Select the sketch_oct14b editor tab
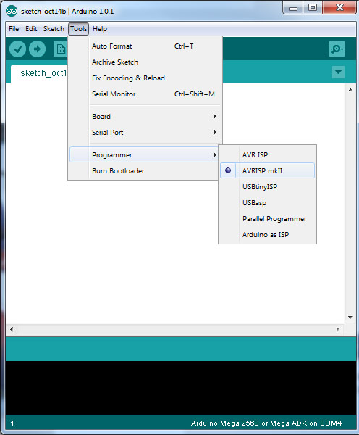This screenshot has width=359, height=435. click(39, 73)
